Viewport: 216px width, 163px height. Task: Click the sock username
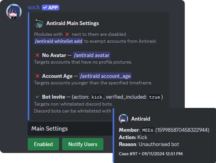(34, 7)
